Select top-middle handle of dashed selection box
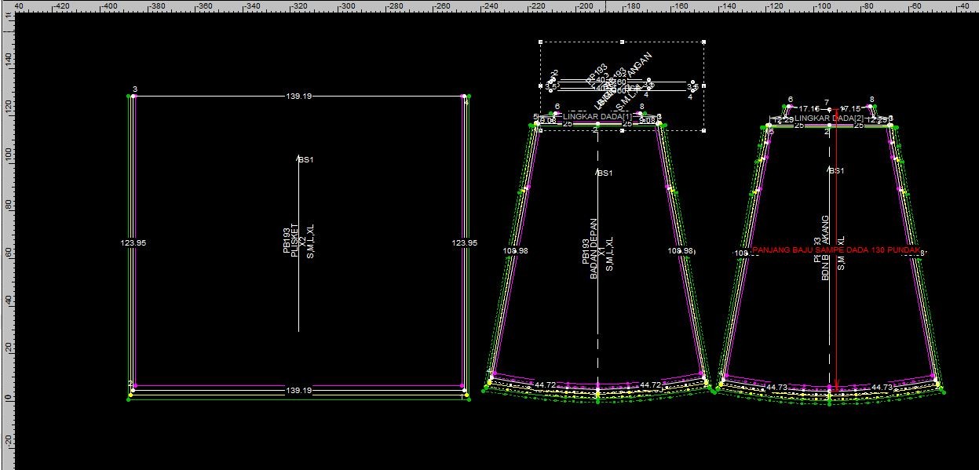Image resolution: width=979 pixels, height=470 pixels. point(622,42)
